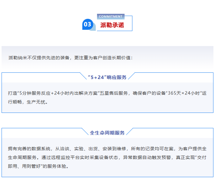Click the words 五星售后服务
The height and width of the screenshot is (185, 215).
[114, 93]
